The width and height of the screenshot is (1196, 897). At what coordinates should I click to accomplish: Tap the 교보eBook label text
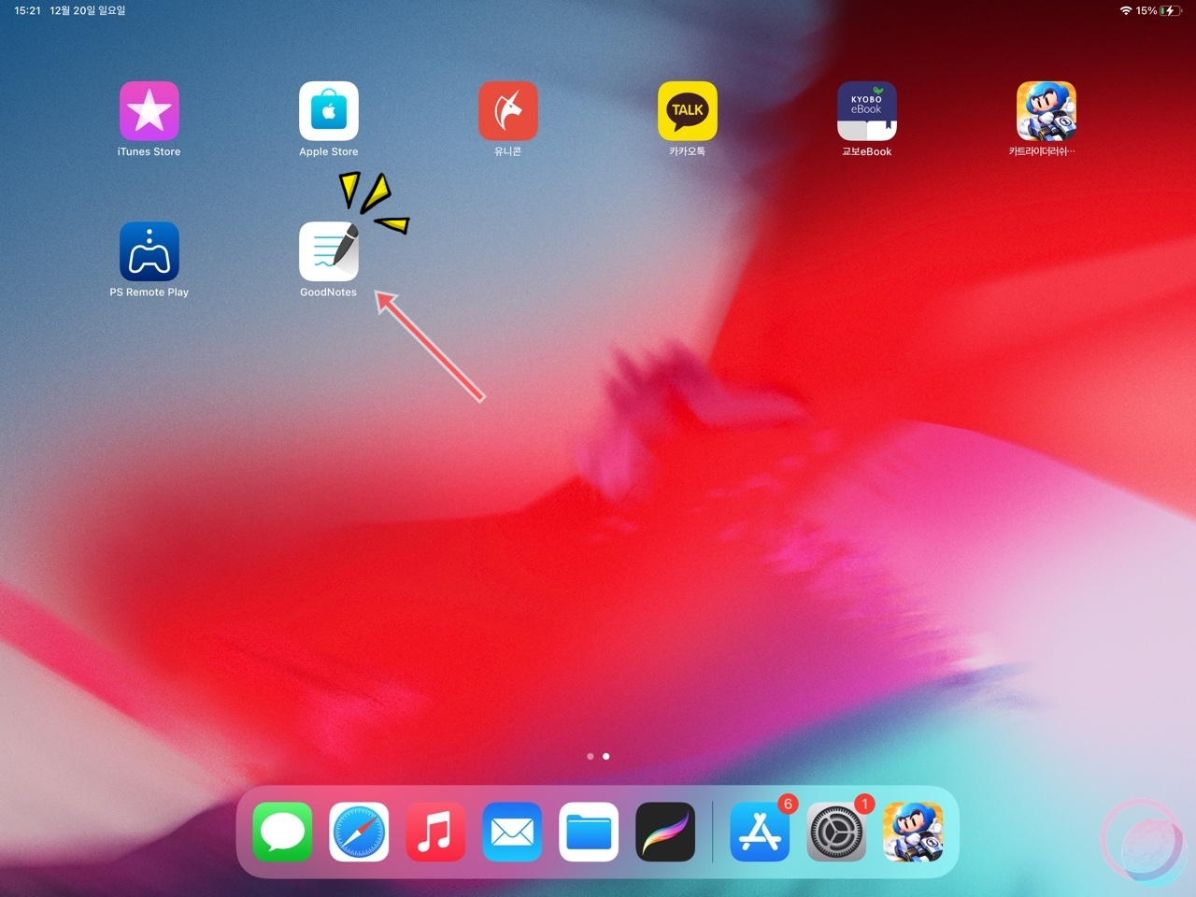(x=867, y=151)
